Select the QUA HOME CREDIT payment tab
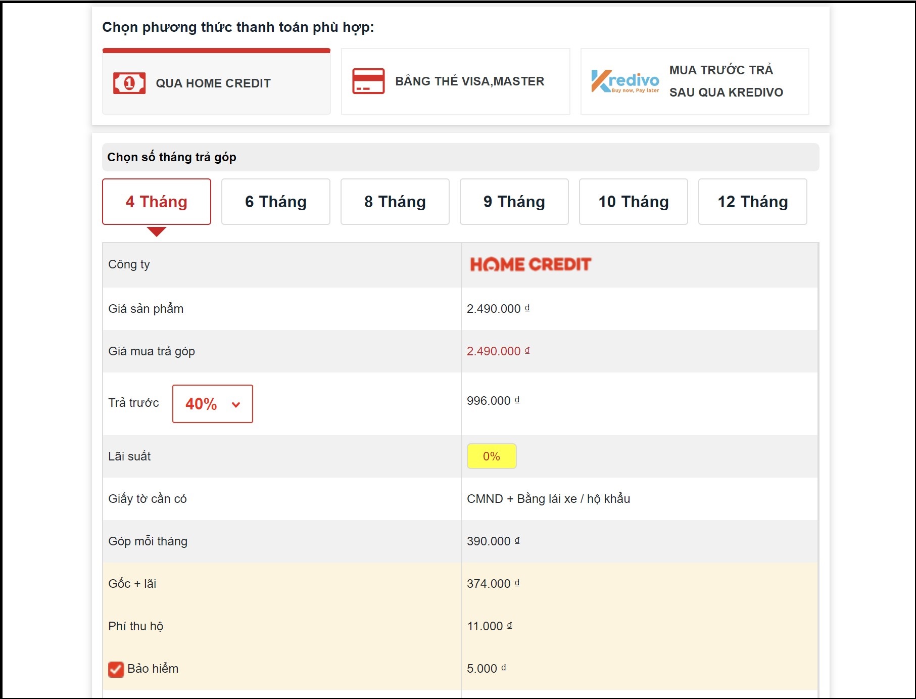Image resolution: width=916 pixels, height=699 pixels. (216, 82)
